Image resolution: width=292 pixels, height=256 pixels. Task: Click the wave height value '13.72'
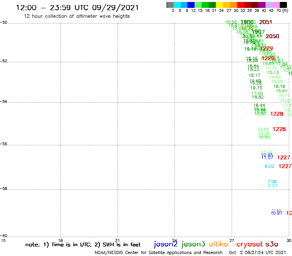coord(271,68)
